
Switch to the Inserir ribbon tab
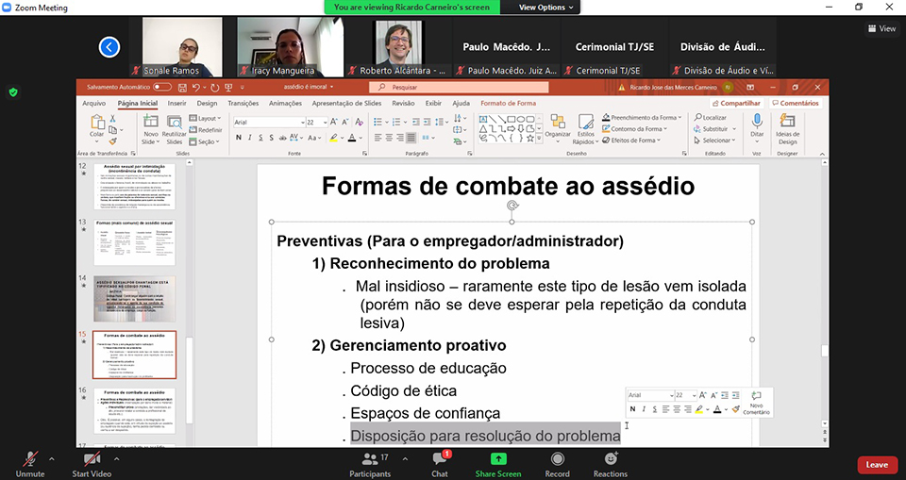[176, 103]
